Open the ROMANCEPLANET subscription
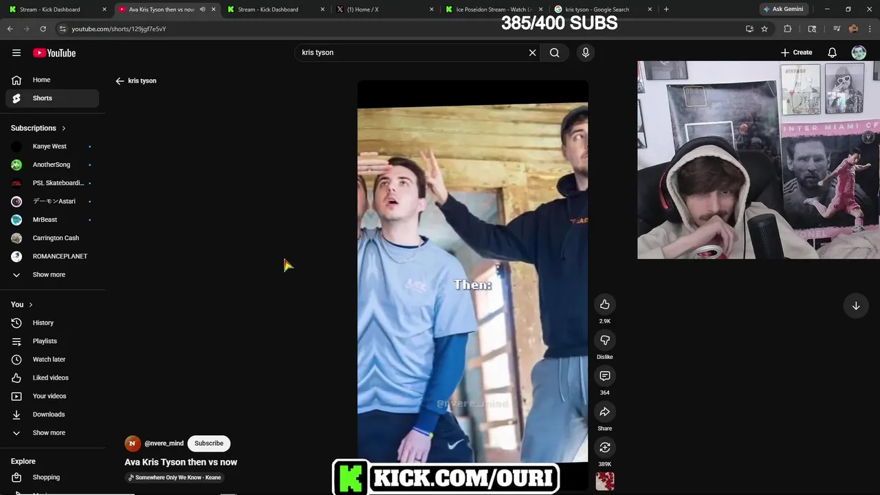 (x=52, y=256)
